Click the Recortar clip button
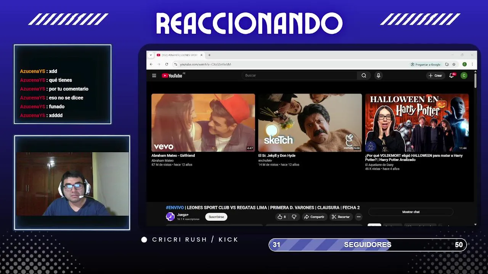The height and width of the screenshot is (274, 488). [340, 217]
